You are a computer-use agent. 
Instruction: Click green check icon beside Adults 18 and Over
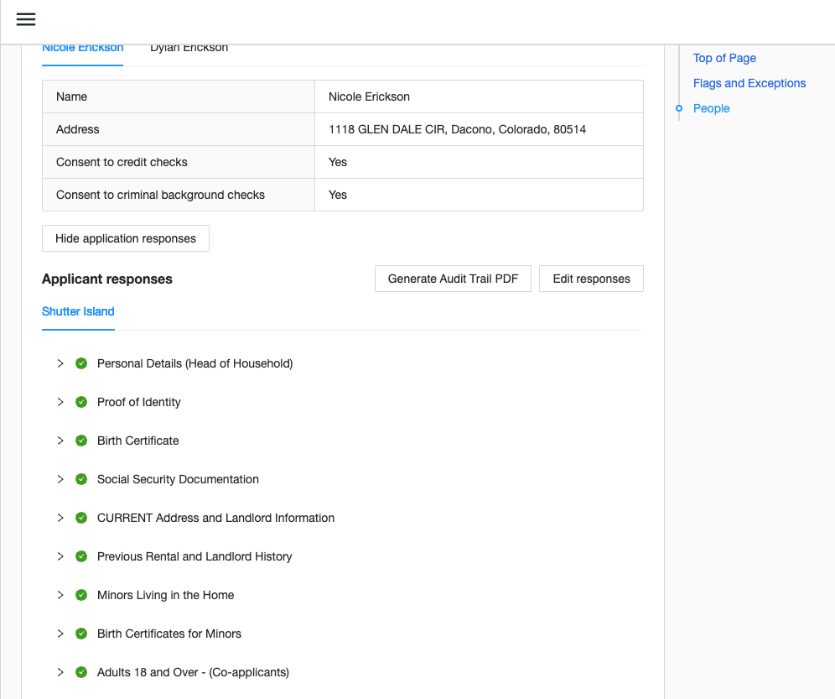(81, 672)
